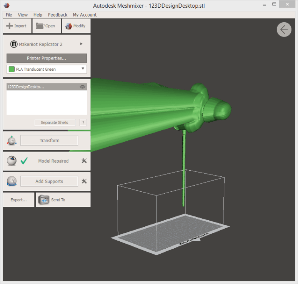The width and height of the screenshot is (298, 284).
Task: Toggle visibility of the 123DDesignDesktop object
Action: (82, 87)
